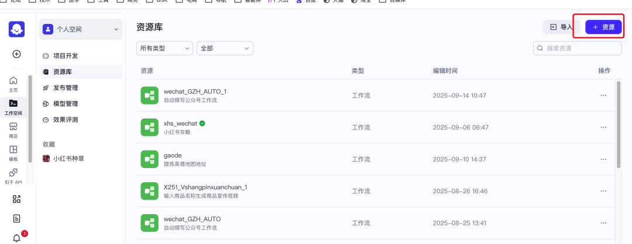Viewport: 632px width, 244px height.
Task: Click the 类型 column header
Action: tap(358, 71)
